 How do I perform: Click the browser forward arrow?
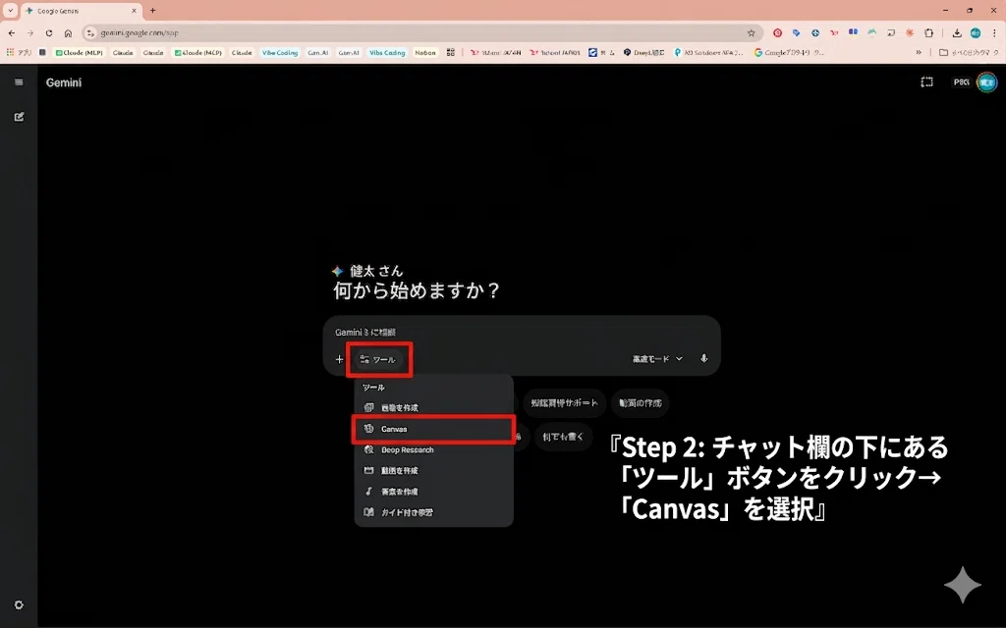click(x=30, y=32)
